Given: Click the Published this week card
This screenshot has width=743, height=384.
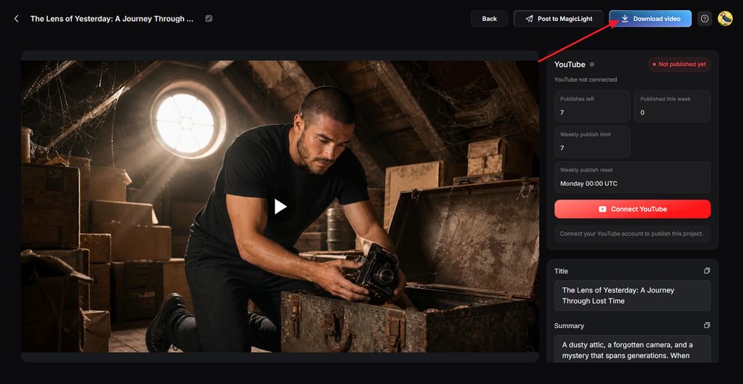Looking at the screenshot, I should (673, 106).
